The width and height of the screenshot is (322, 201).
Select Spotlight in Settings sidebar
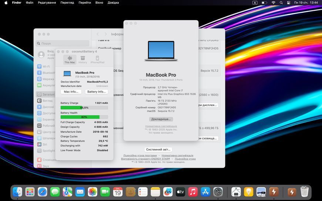[46, 150]
